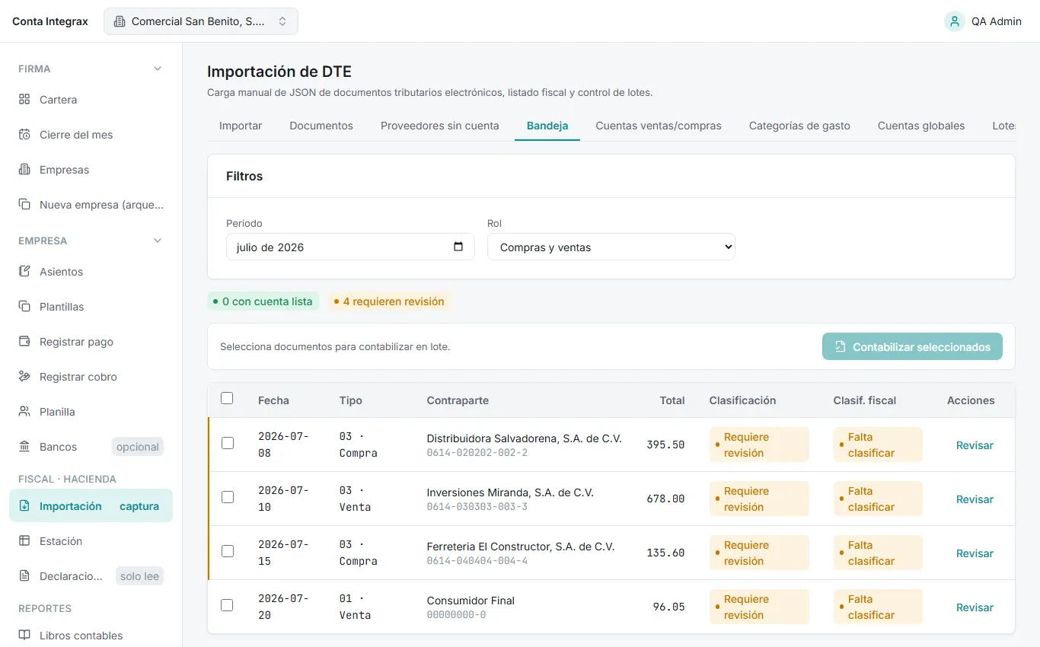Viewport: 1040px width, 647px height.
Task: Click the QA Admin user avatar icon
Action: [955, 21]
